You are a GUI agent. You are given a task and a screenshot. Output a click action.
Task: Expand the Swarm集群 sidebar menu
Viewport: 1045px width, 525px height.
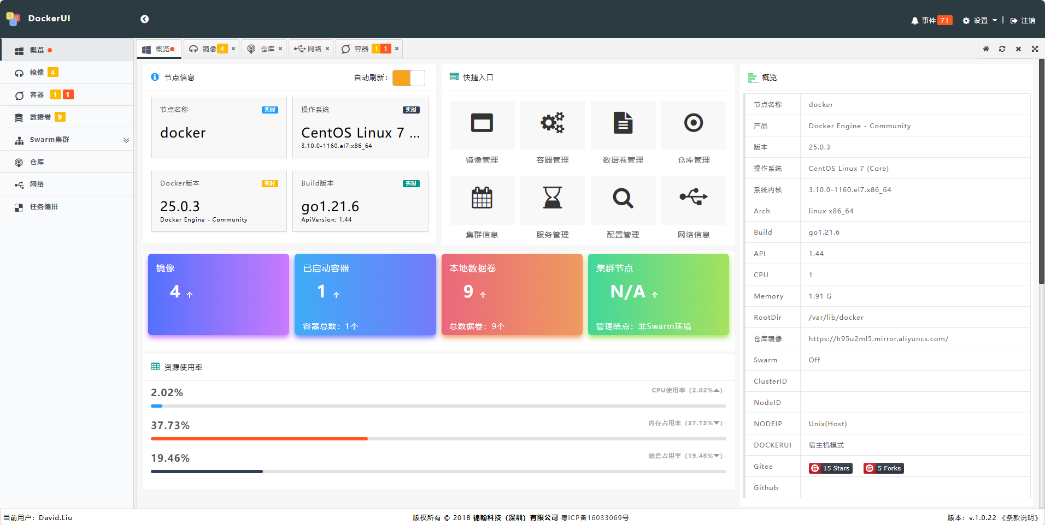coord(67,140)
